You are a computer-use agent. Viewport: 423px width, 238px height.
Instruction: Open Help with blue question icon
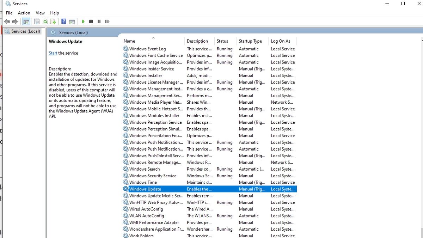(x=64, y=22)
